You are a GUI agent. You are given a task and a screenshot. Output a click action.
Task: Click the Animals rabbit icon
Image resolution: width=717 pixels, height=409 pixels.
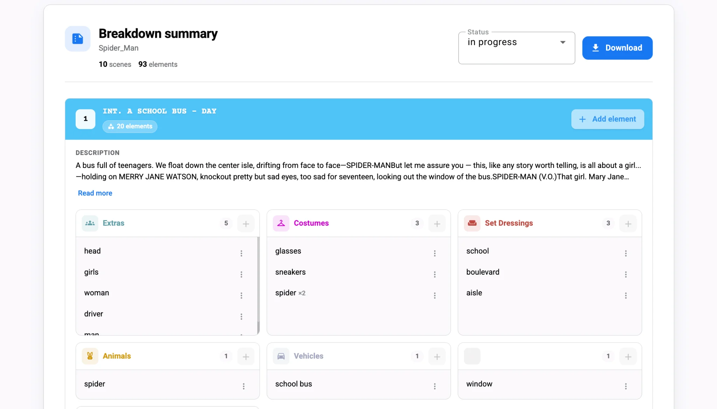90,356
